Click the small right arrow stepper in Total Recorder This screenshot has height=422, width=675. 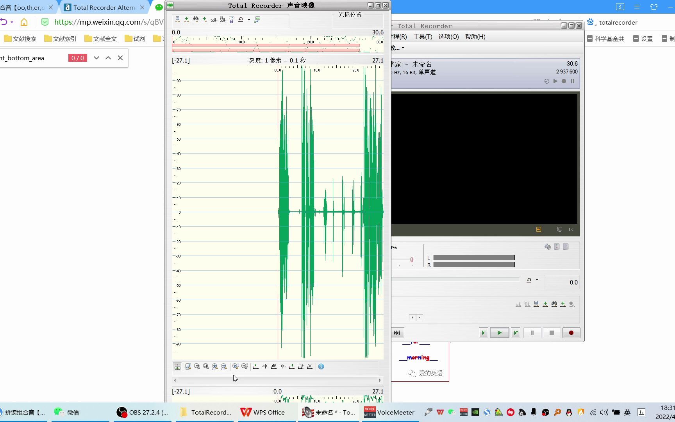[420, 317]
